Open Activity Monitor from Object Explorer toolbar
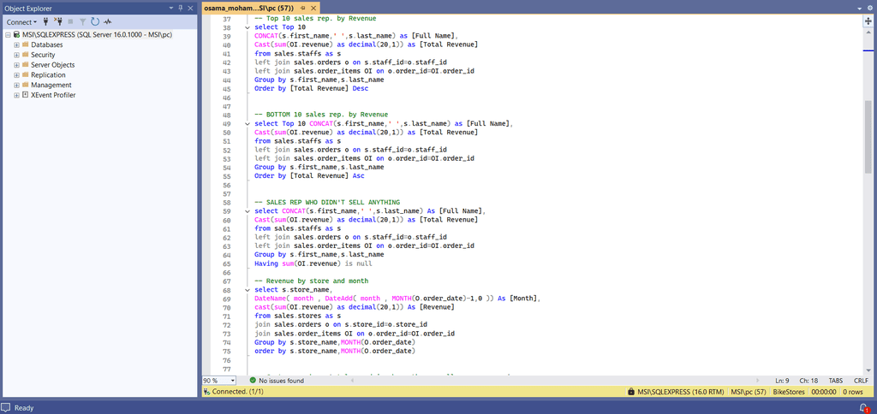Viewport: 877px width, 414px height. click(x=108, y=21)
